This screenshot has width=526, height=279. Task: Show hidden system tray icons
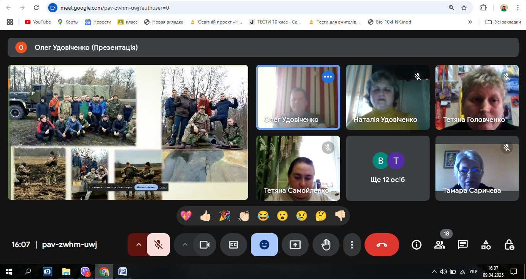point(434,272)
